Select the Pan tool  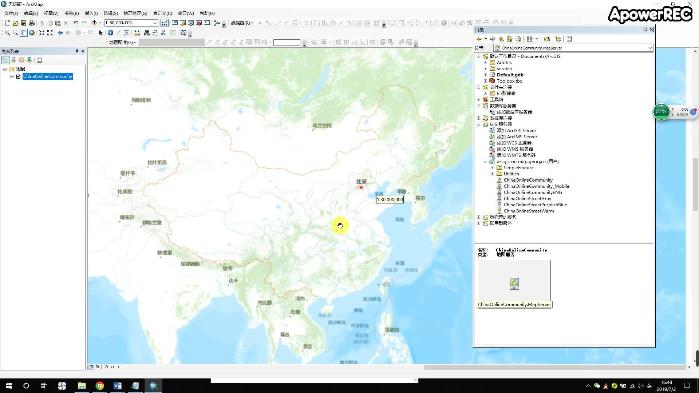click(23, 33)
